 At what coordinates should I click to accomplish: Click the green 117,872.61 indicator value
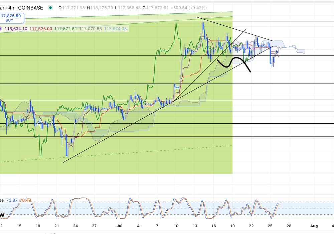65,29
